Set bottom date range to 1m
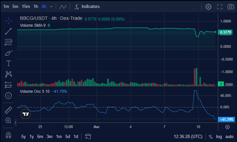The width and height of the screenshot is (237, 142). coord(59,137)
